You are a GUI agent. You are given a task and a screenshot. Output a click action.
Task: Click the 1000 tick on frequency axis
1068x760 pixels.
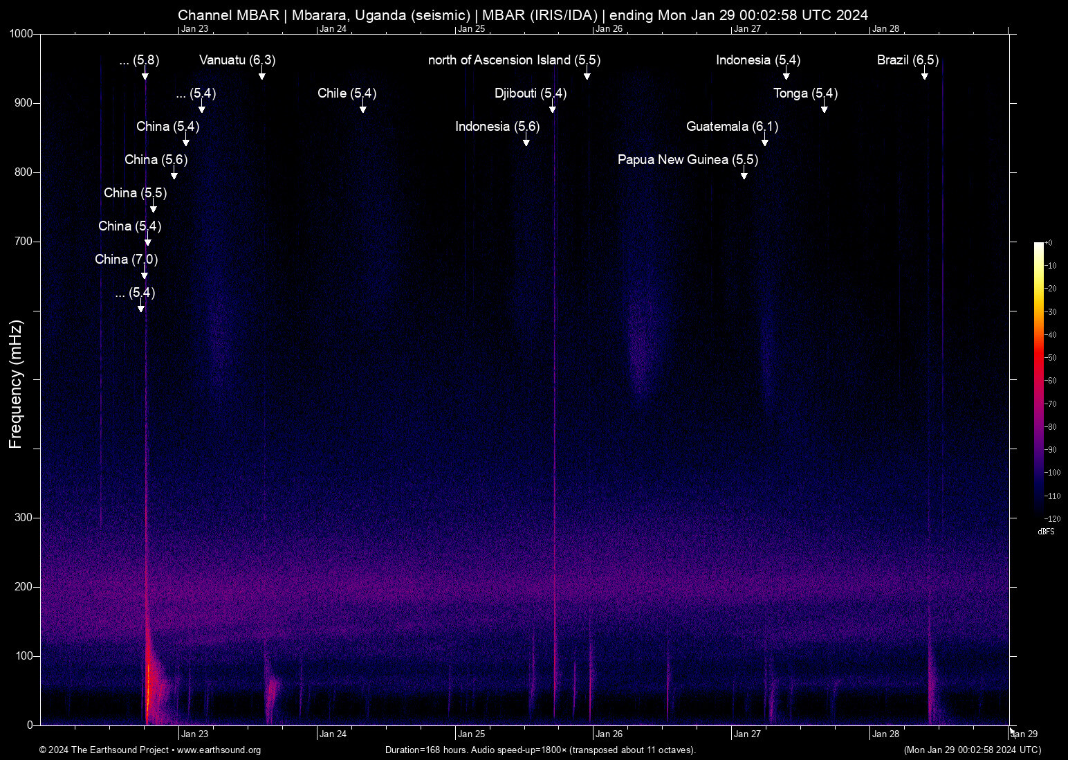click(21, 34)
